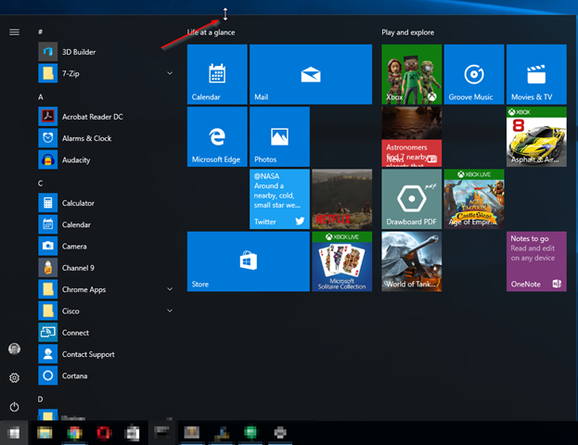Viewport: 578px width, 445px height.
Task: Open the News tile about Astronomers
Action: pos(411,136)
